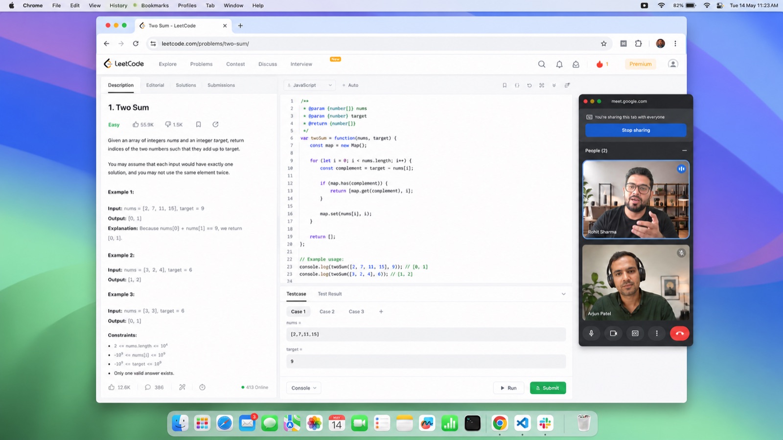783x440 pixels.
Task: Click the timer clock icon below description
Action: (202, 387)
